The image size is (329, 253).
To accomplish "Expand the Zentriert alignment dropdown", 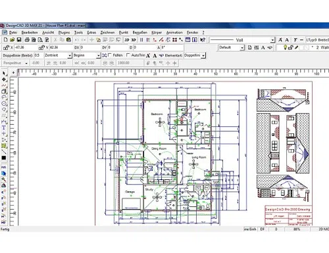I will (x=70, y=55).
